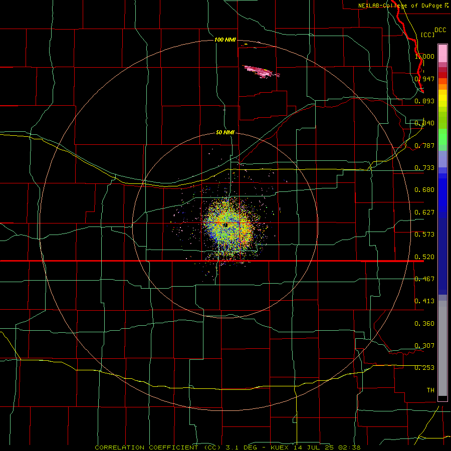Select the 0.893 legend value
This screenshot has height=451, width=451.
[424, 101]
